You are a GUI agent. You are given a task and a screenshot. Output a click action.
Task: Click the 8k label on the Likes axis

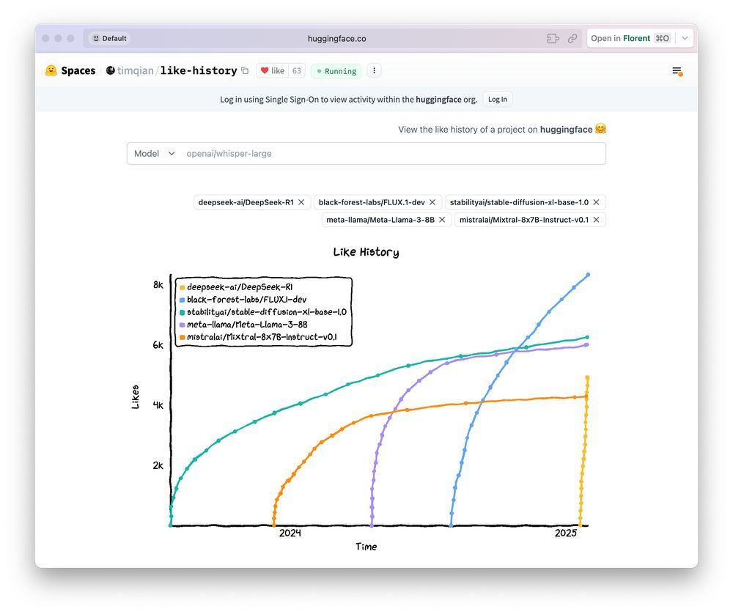point(158,284)
